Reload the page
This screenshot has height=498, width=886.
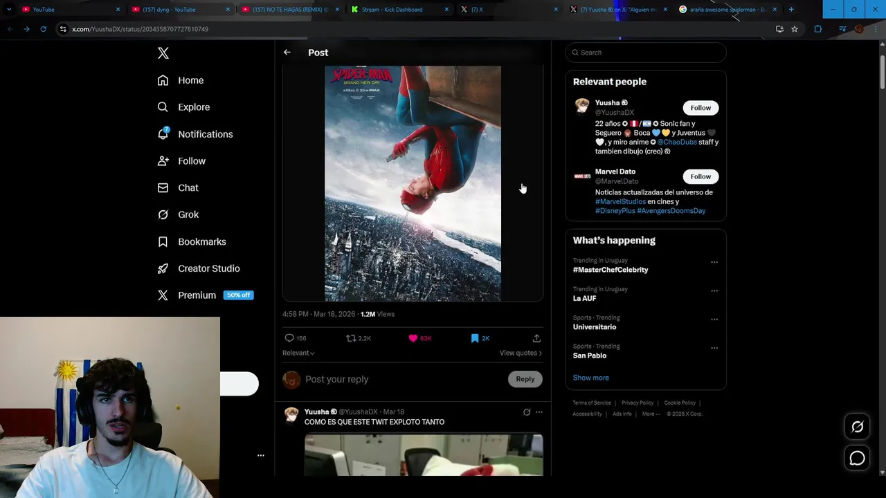pyautogui.click(x=43, y=29)
